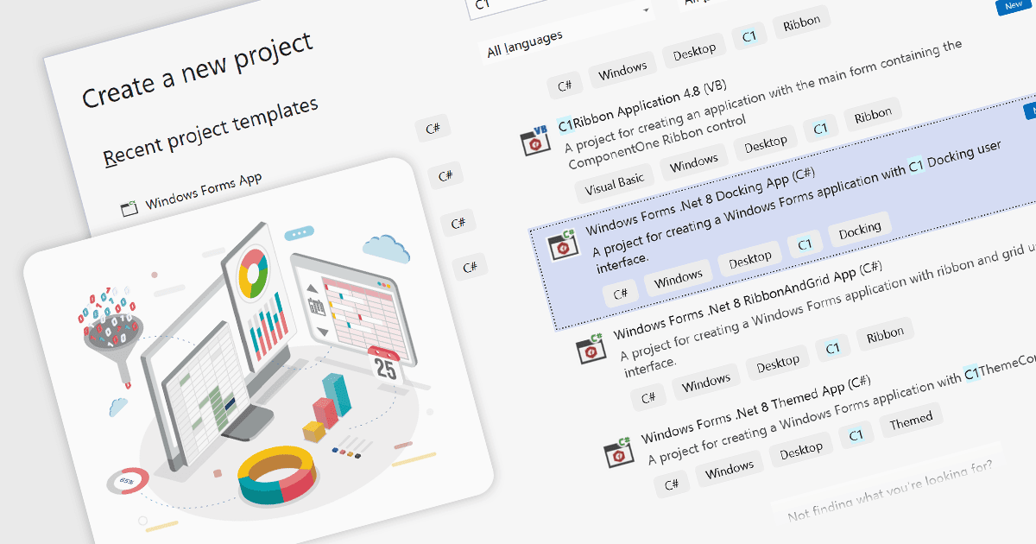
Task: Click the C1Ribbon Application VB template icon
Action: [x=535, y=140]
